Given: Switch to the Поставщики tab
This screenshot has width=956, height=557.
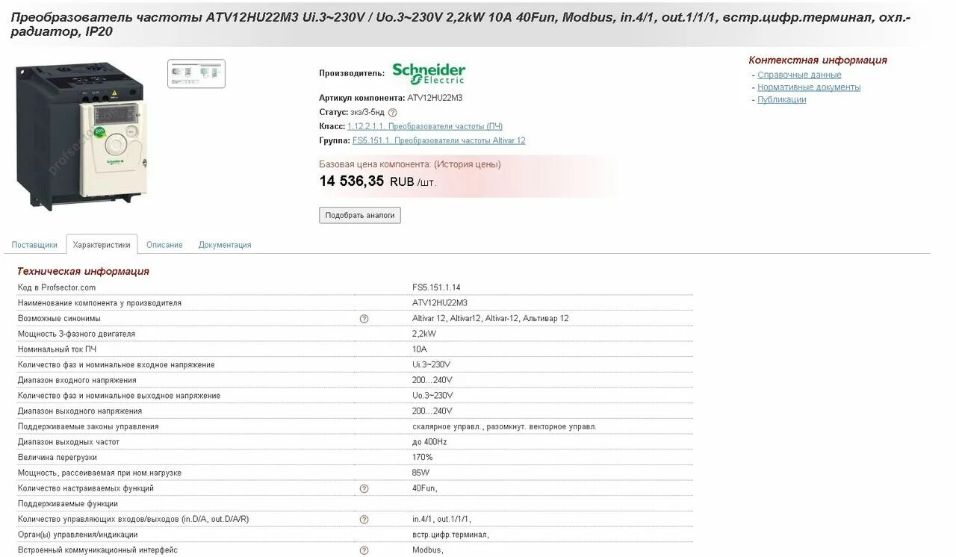Looking at the screenshot, I should pyautogui.click(x=34, y=245).
